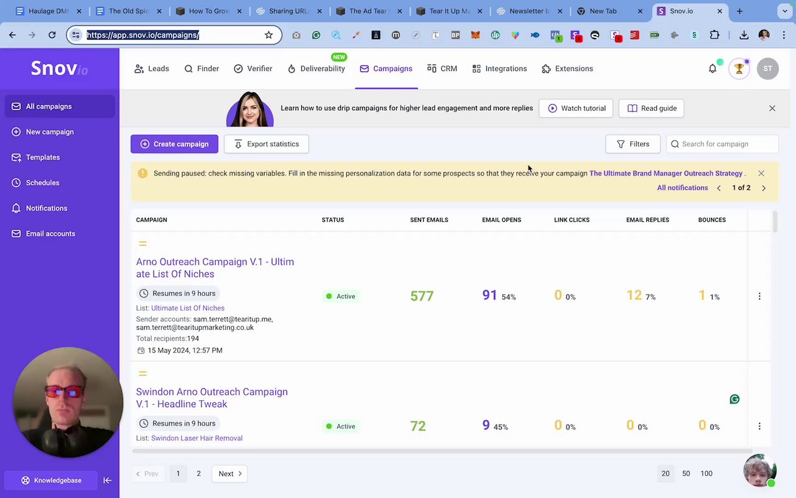Click the Watch tutorial button

tap(576, 108)
